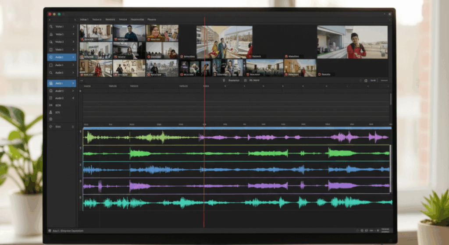
Task: Click the person icon in the left sidebar
Action: coord(51,112)
